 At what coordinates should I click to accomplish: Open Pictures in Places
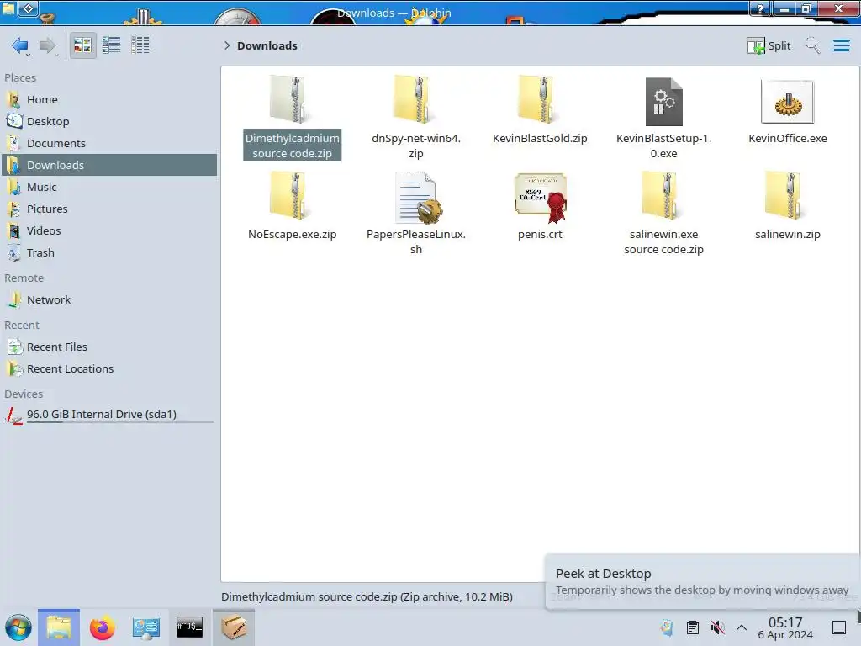(x=109, y=209)
